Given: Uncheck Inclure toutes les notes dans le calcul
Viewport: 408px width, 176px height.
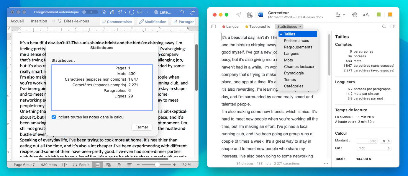Looking at the screenshot, I should (54, 117).
